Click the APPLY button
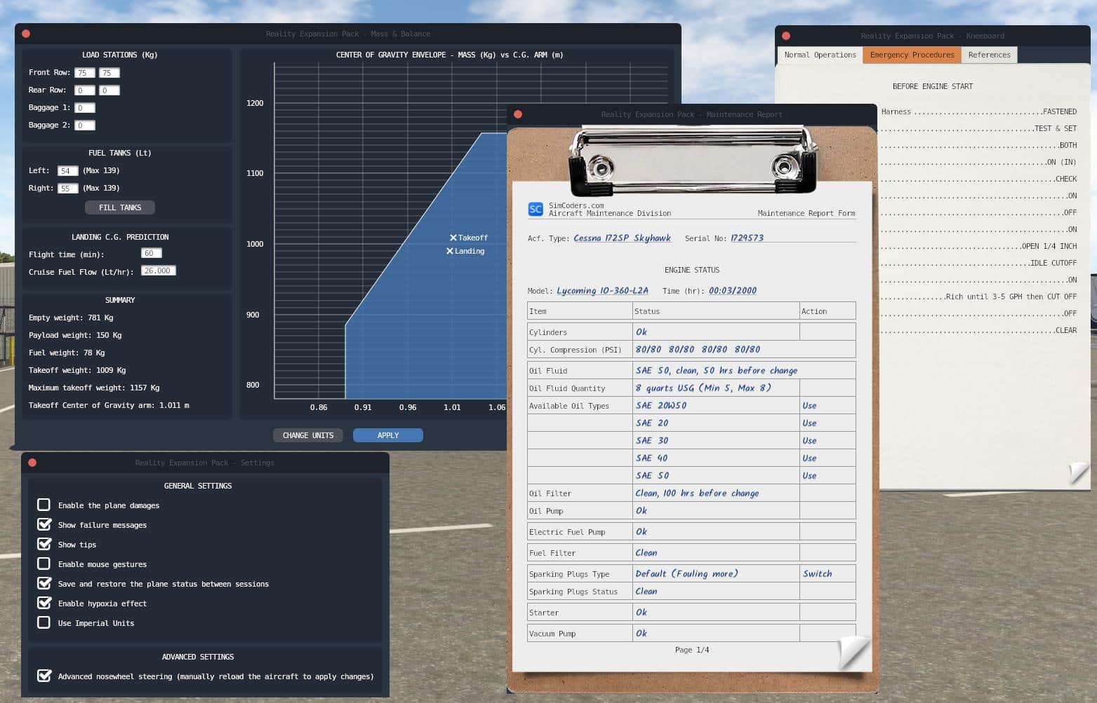 (x=387, y=435)
